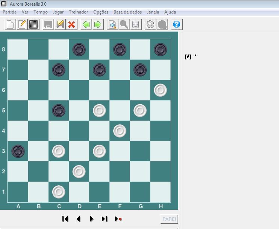The width and height of the screenshot is (279, 229).
Task: Open the Ver menu
Action: pyautogui.click(x=25, y=12)
